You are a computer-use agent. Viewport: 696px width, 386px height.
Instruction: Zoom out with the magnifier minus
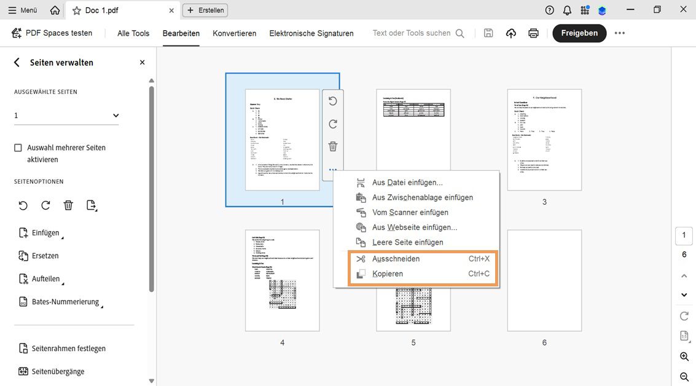pos(684,377)
